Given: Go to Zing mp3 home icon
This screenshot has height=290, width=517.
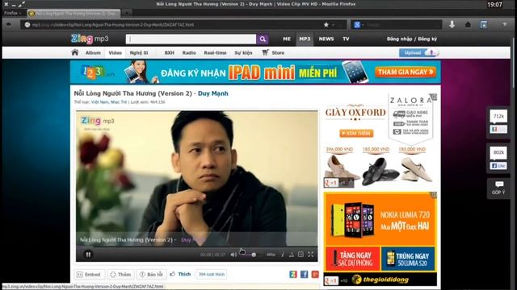Looking at the screenshot, I should pyautogui.click(x=75, y=52).
